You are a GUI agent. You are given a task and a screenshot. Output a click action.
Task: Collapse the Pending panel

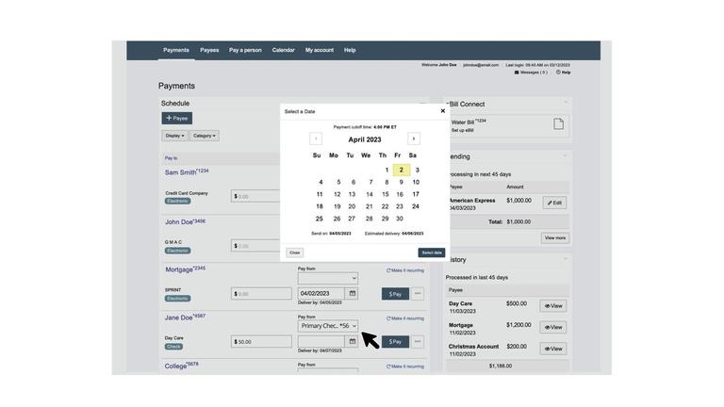(x=565, y=155)
